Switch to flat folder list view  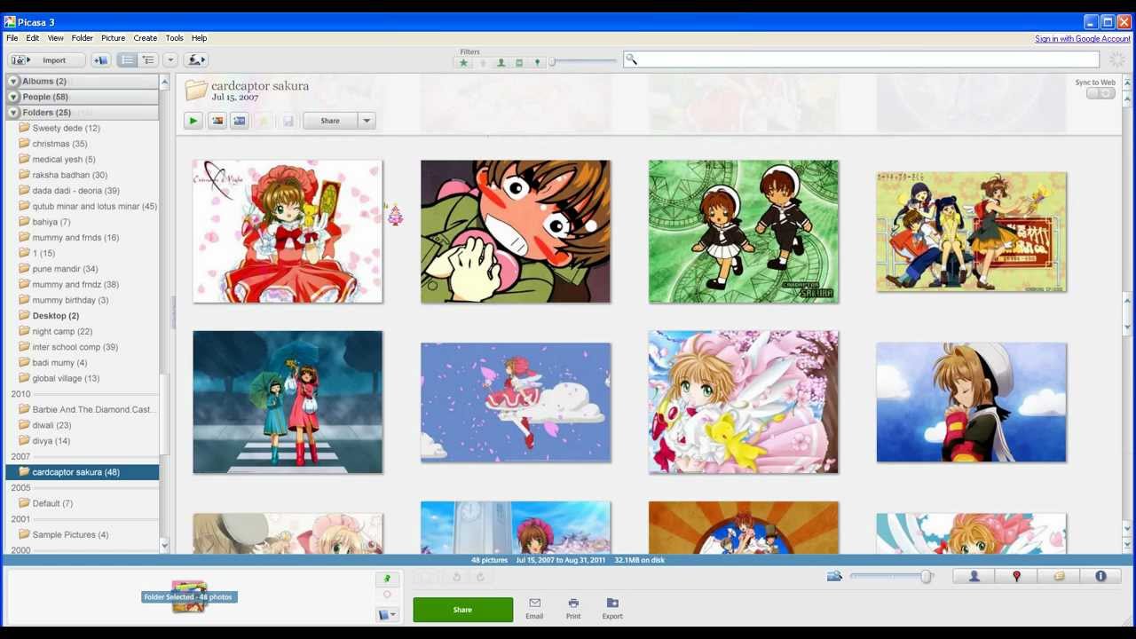128,59
